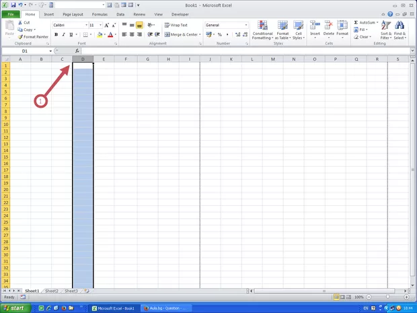417x313 pixels.
Task: Apply the yellow Fill Color bucket
Action: click(x=100, y=34)
